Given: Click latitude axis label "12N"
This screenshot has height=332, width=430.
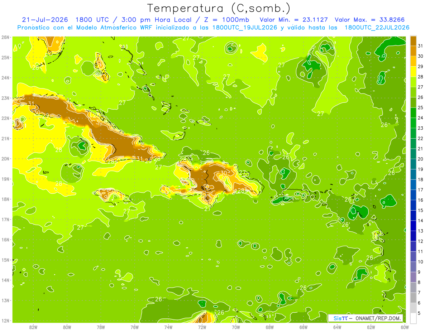Looking at the screenshot, I should pos(5,321).
